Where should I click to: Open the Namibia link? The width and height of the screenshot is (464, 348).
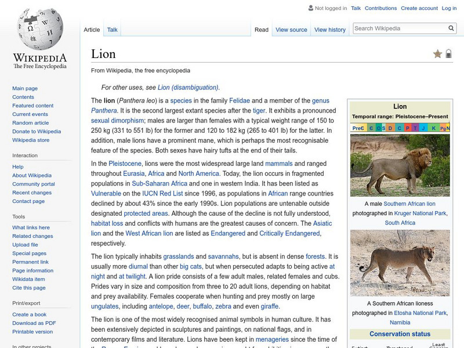point(400,322)
